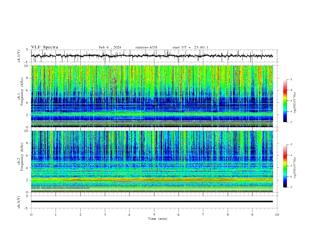The height and width of the screenshot is (241, 312).
Task: Click the 'start UT = 23:40: 1' text
Action: (190, 47)
